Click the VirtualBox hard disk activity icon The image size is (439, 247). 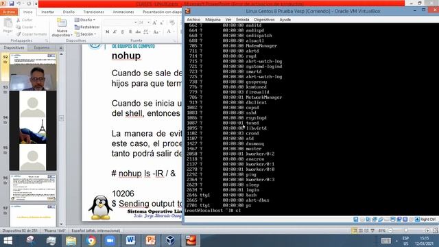(x=356, y=220)
